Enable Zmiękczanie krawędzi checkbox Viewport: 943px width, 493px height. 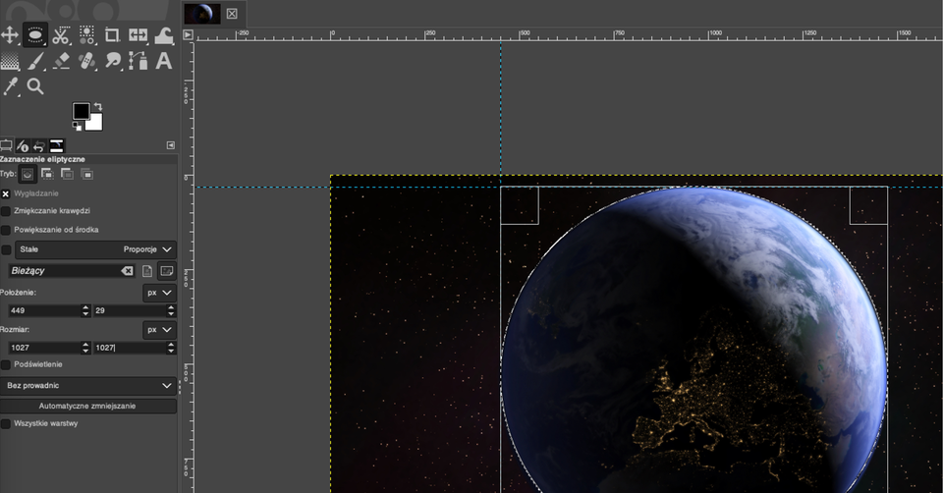(6, 211)
